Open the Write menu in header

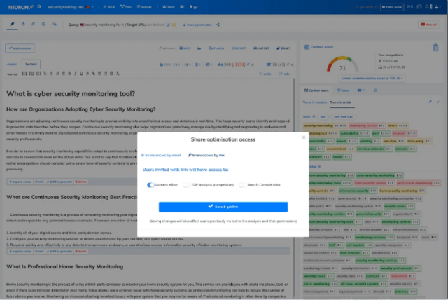tap(108, 6)
